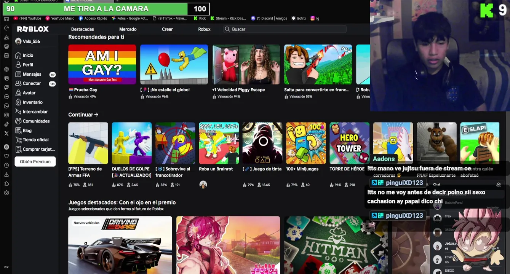Click the chat overlay settings icon
The image size is (510, 274).
(499, 185)
